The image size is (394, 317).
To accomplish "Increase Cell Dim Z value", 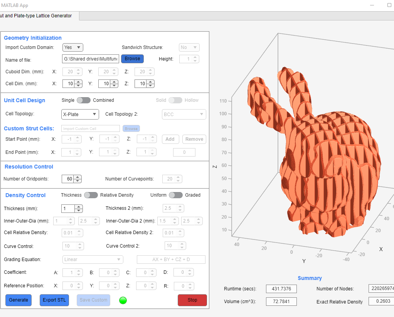I will coord(150,82).
